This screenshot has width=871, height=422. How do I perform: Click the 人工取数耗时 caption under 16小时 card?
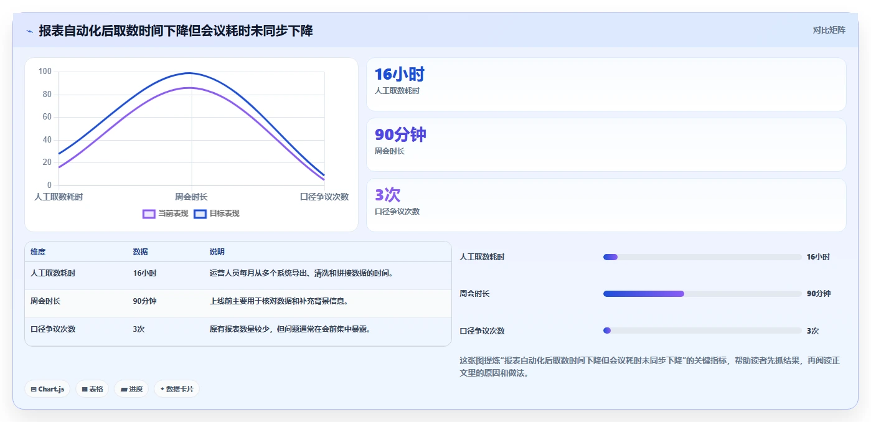click(397, 91)
